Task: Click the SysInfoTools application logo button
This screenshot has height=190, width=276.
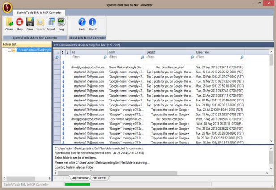Action: coord(8,8)
